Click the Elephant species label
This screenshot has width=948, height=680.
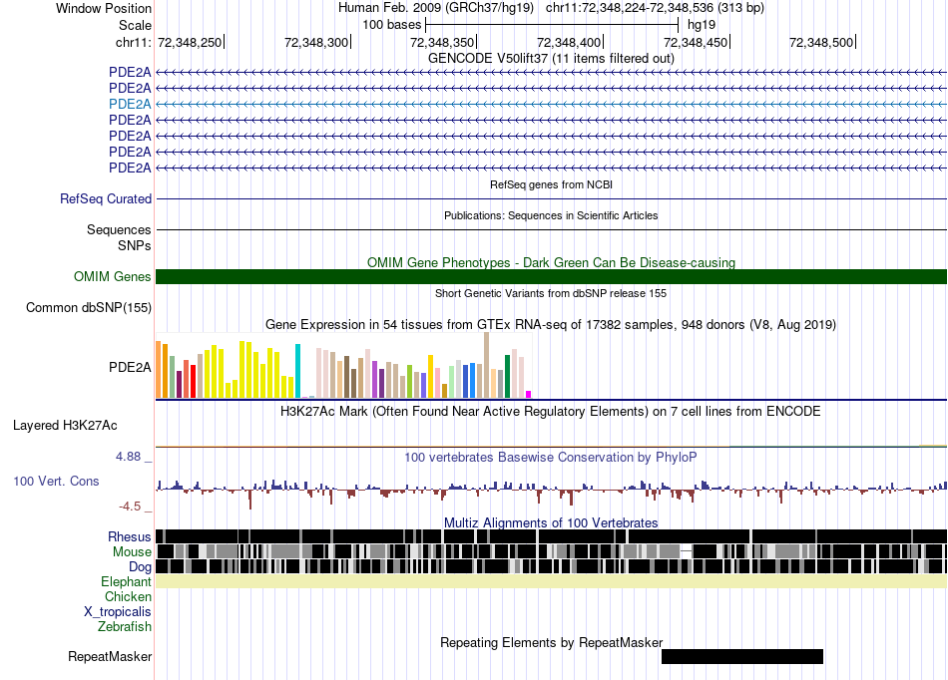(126, 581)
